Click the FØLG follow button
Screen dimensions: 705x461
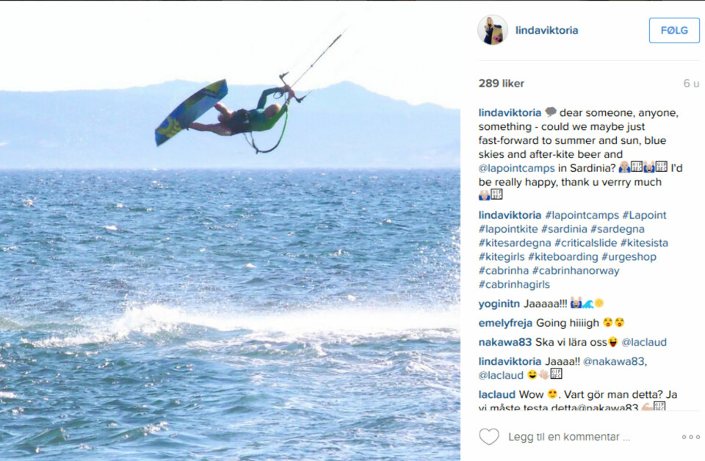(x=674, y=30)
